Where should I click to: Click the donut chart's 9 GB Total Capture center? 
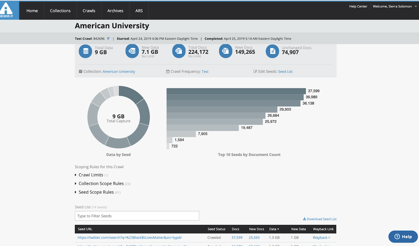[118, 118]
